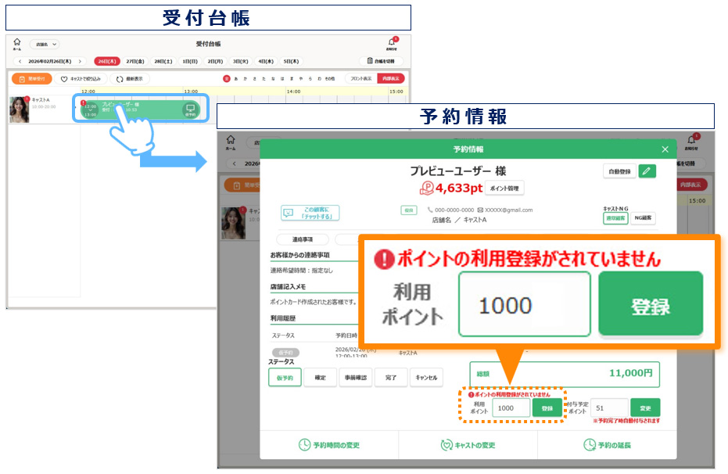Go to previous date with left arrow
This screenshot has width=728, height=474.
tap(20, 61)
